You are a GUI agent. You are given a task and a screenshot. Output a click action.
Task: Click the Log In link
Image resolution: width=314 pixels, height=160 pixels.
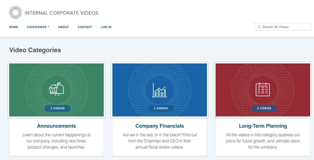click(106, 27)
